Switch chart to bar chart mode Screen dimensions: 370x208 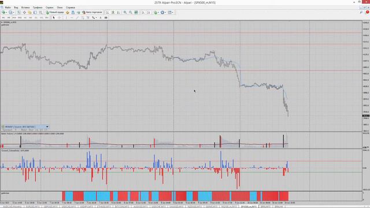108,12
